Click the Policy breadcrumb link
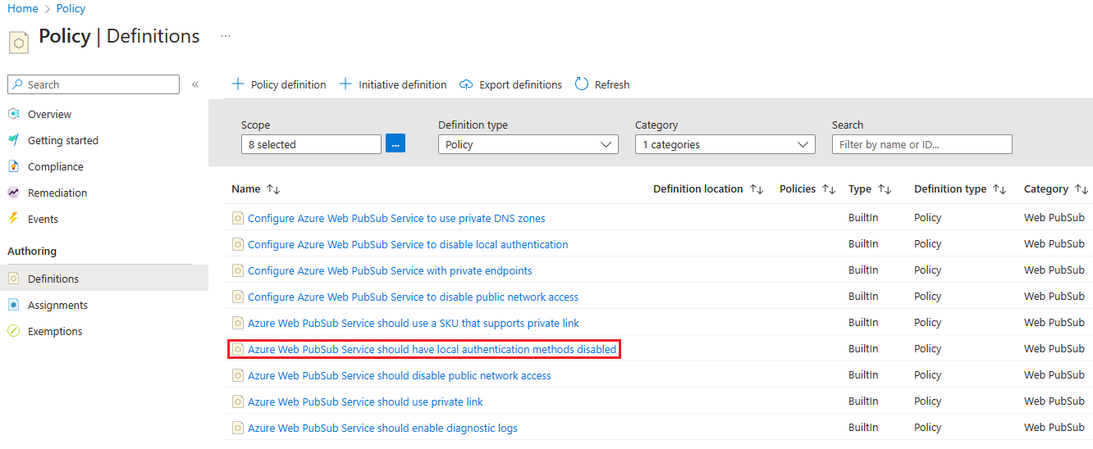The width and height of the screenshot is (1093, 449). click(71, 8)
